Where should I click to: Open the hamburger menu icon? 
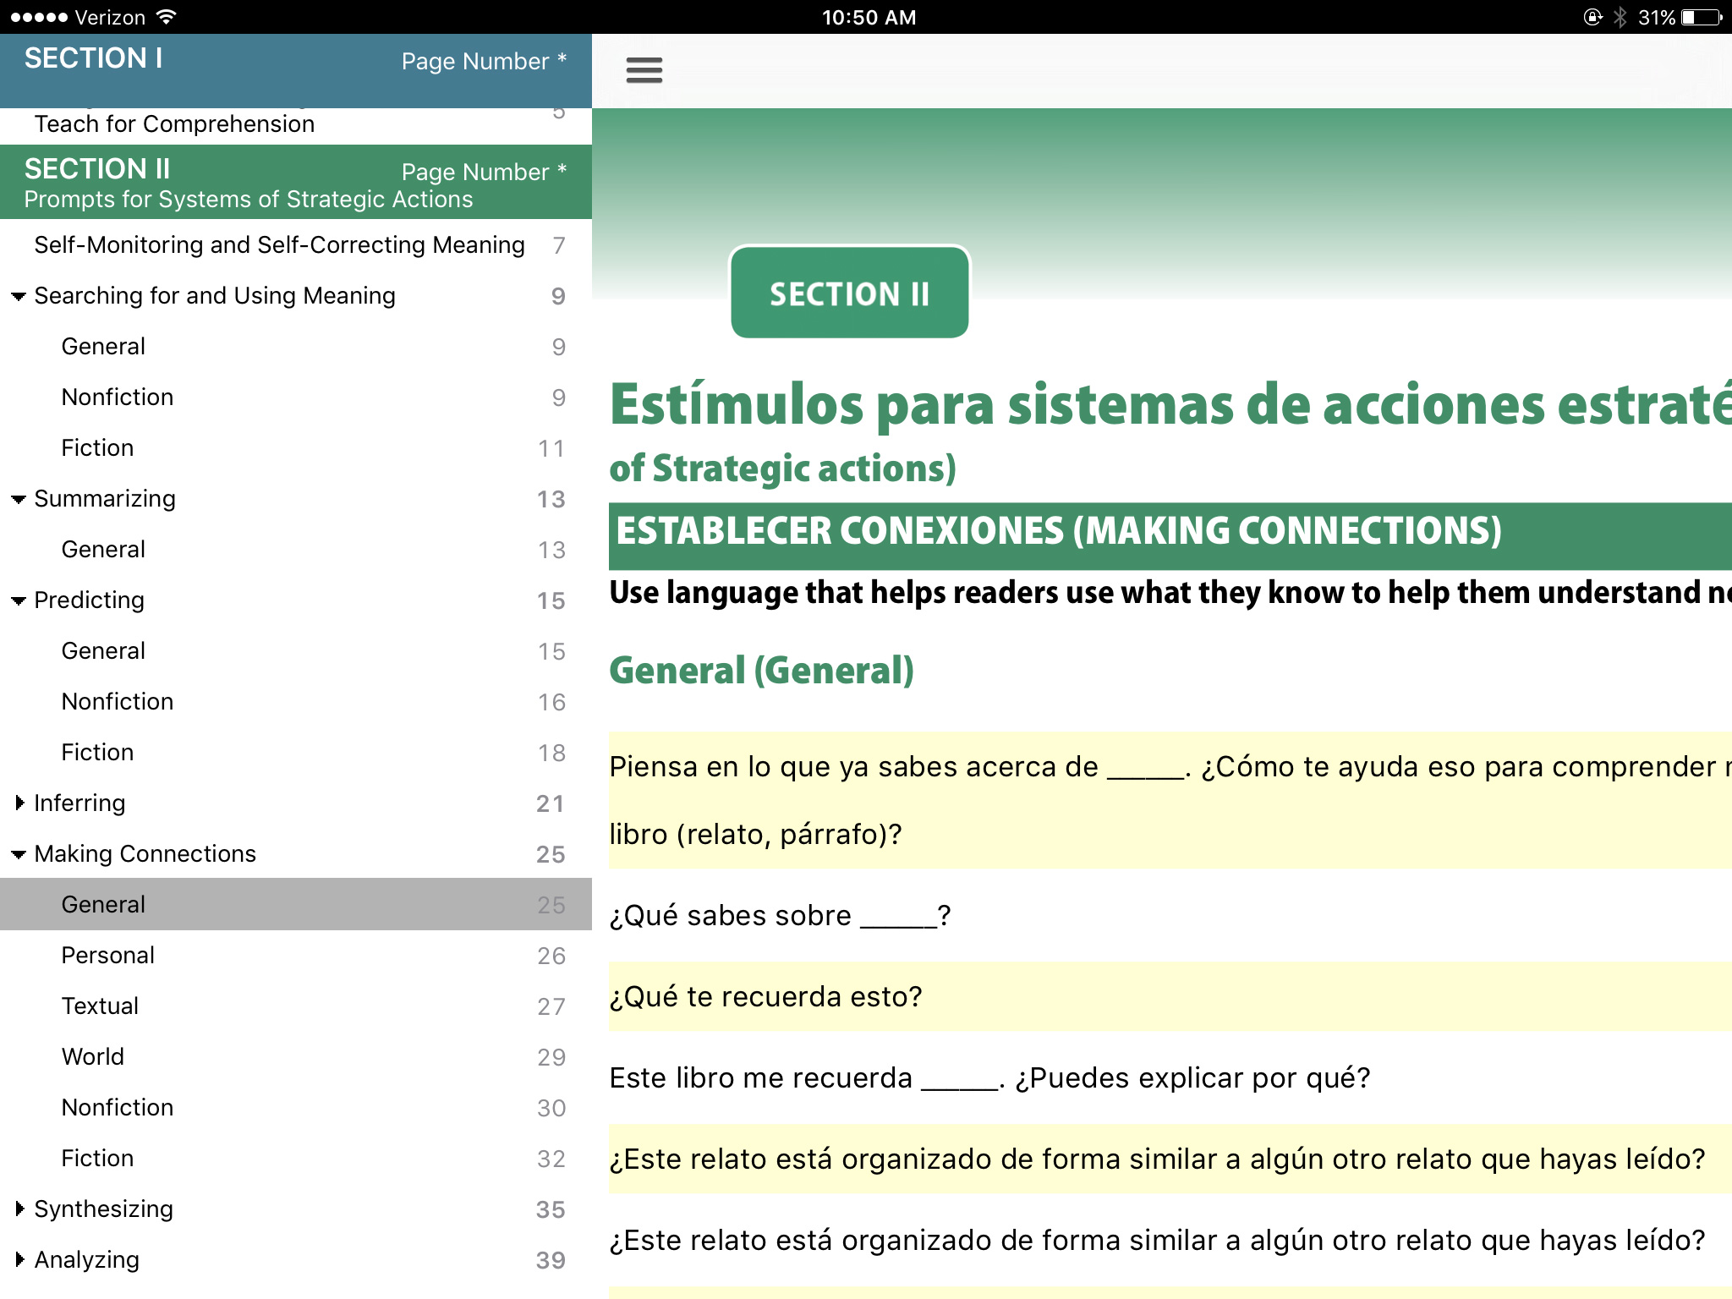pos(644,70)
